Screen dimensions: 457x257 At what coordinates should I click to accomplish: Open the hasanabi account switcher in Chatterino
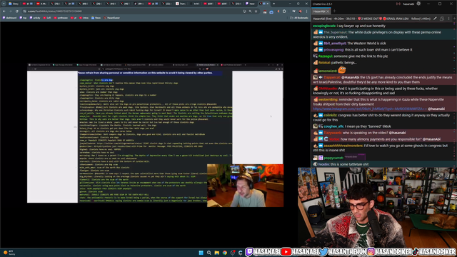(408, 4)
